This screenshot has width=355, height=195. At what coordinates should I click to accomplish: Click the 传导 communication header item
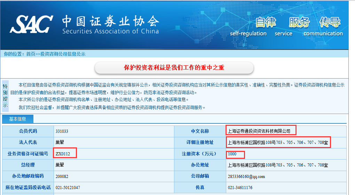click(323, 27)
